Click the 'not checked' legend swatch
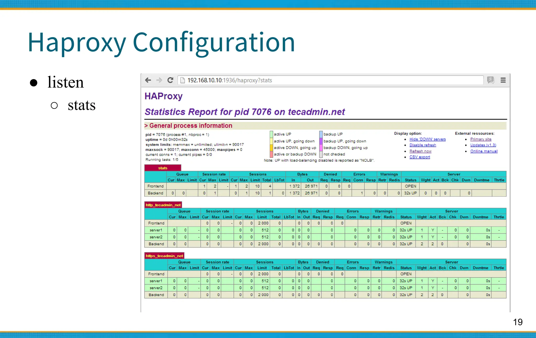This screenshot has height=338, width=536. click(x=321, y=154)
